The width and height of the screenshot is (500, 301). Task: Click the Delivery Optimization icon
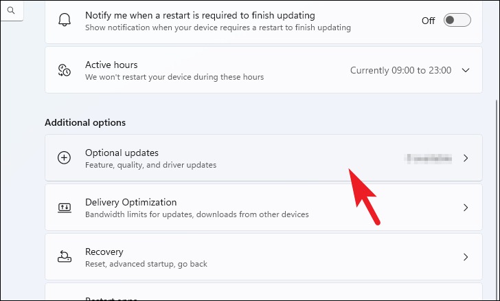[x=65, y=208]
